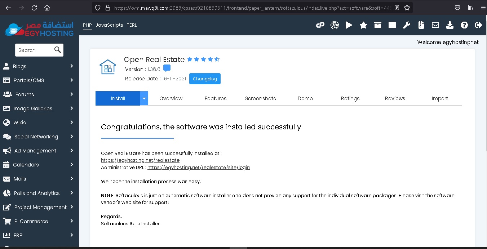Open the Reviews tab
The image size is (487, 249).
tap(395, 98)
